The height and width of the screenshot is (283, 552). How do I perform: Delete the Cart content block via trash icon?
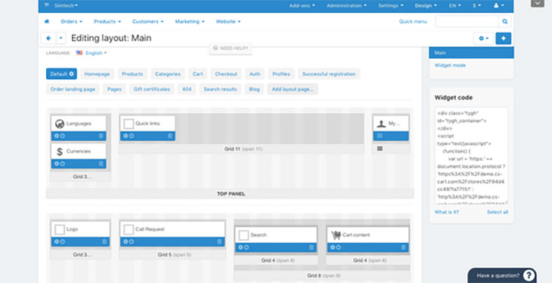coord(404,248)
